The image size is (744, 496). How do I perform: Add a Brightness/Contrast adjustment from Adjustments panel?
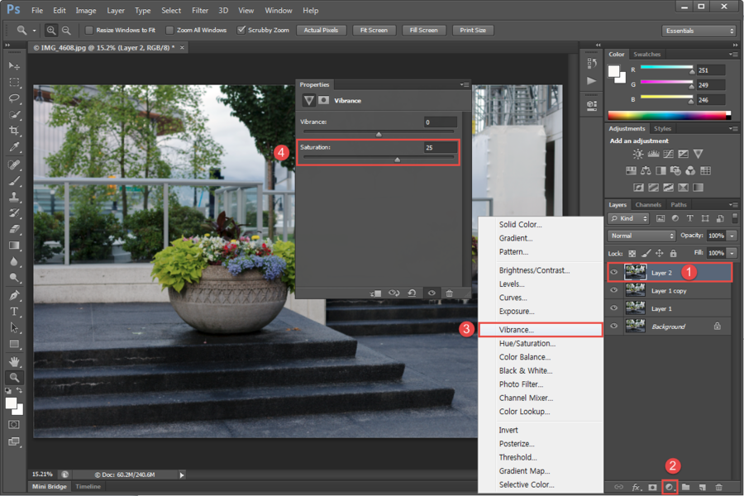[638, 154]
